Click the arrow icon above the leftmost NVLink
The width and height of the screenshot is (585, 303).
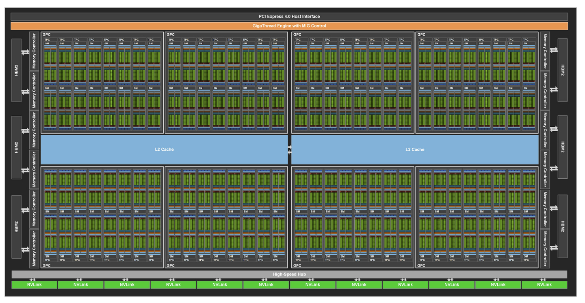[x=33, y=279]
